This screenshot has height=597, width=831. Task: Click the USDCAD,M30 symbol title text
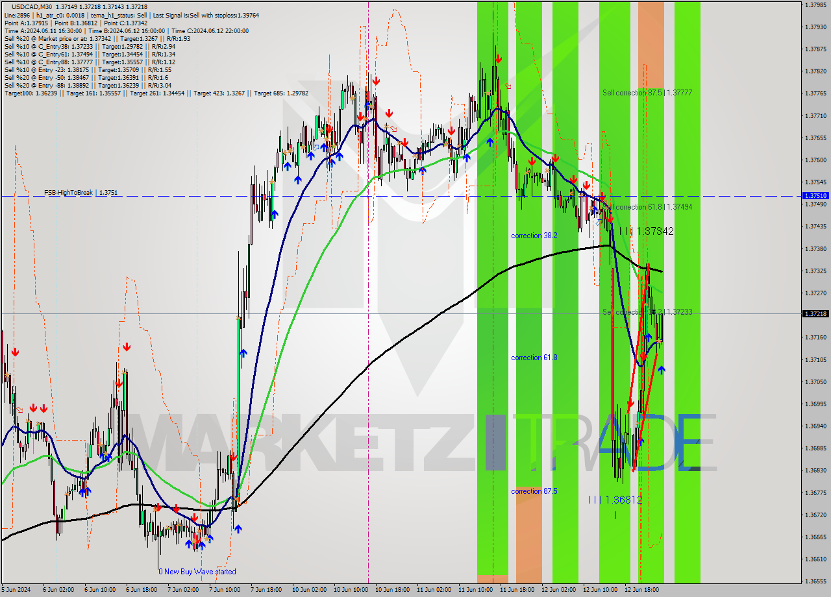32,7
